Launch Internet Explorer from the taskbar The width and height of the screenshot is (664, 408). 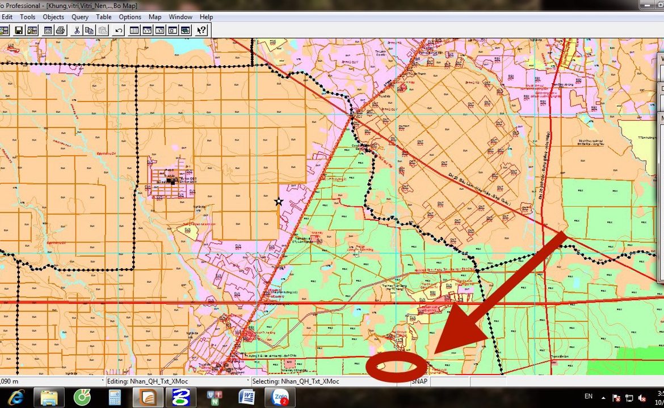pyautogui.click(x=16, y=397)
